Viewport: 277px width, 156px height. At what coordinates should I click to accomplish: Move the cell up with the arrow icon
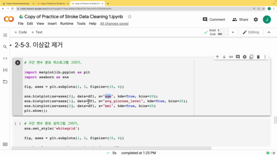pyautogui.click(x=217, y=57)
